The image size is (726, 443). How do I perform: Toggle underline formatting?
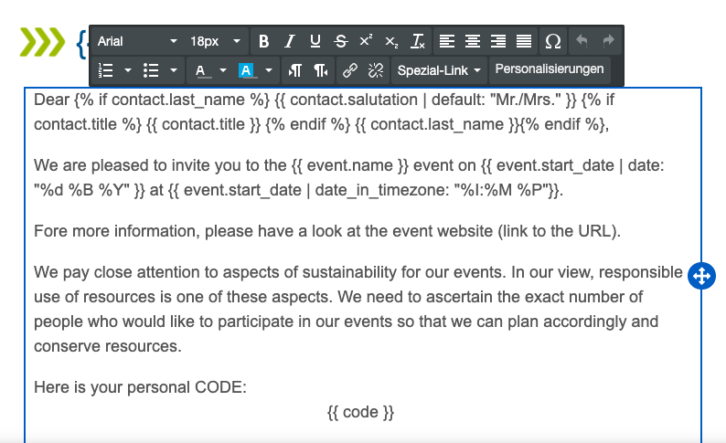315,41
